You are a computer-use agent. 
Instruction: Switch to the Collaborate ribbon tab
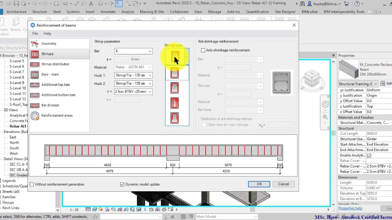179,12
